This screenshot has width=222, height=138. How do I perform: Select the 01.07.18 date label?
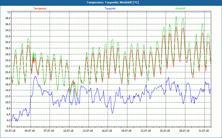(10, 131)
